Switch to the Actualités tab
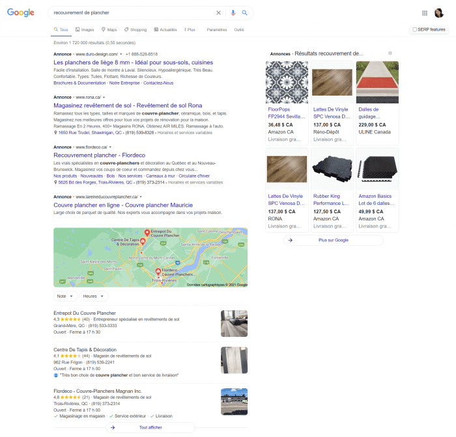 pos(165,30)
